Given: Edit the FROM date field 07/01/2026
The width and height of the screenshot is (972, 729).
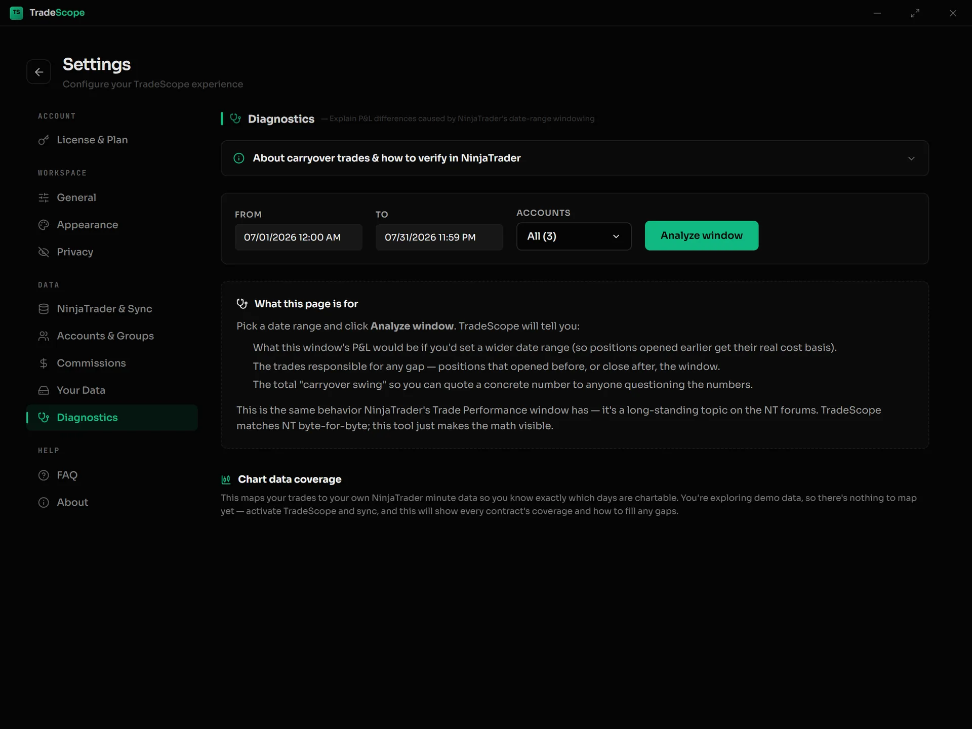Looking at the screenshot, I should (298, 237).
